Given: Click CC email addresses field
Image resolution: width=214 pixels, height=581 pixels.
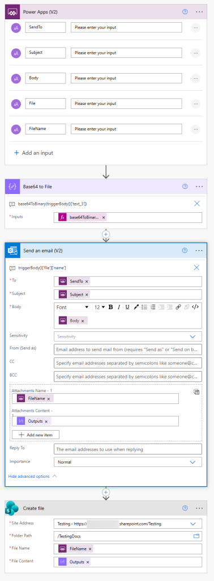Looking at the screenshot, I should tap(128, 363).
